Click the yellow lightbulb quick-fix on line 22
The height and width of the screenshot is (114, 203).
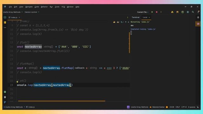17,82
